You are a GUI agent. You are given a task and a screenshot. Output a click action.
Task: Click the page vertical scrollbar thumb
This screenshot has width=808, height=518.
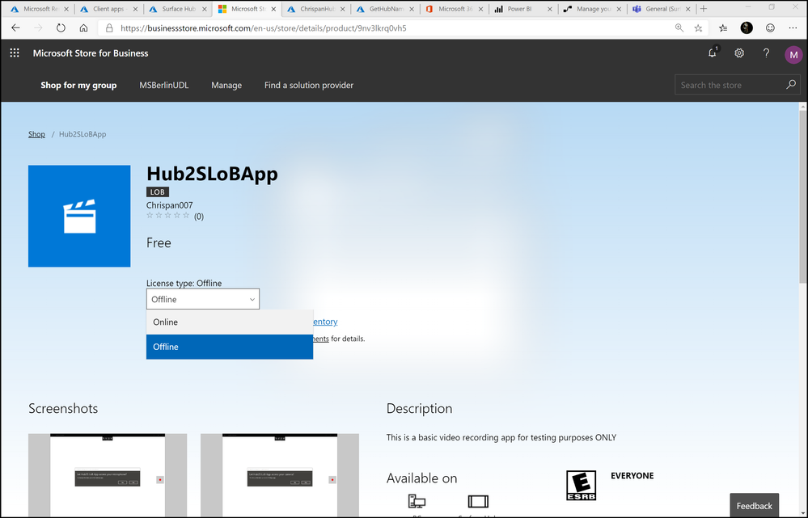click(803, 196)
